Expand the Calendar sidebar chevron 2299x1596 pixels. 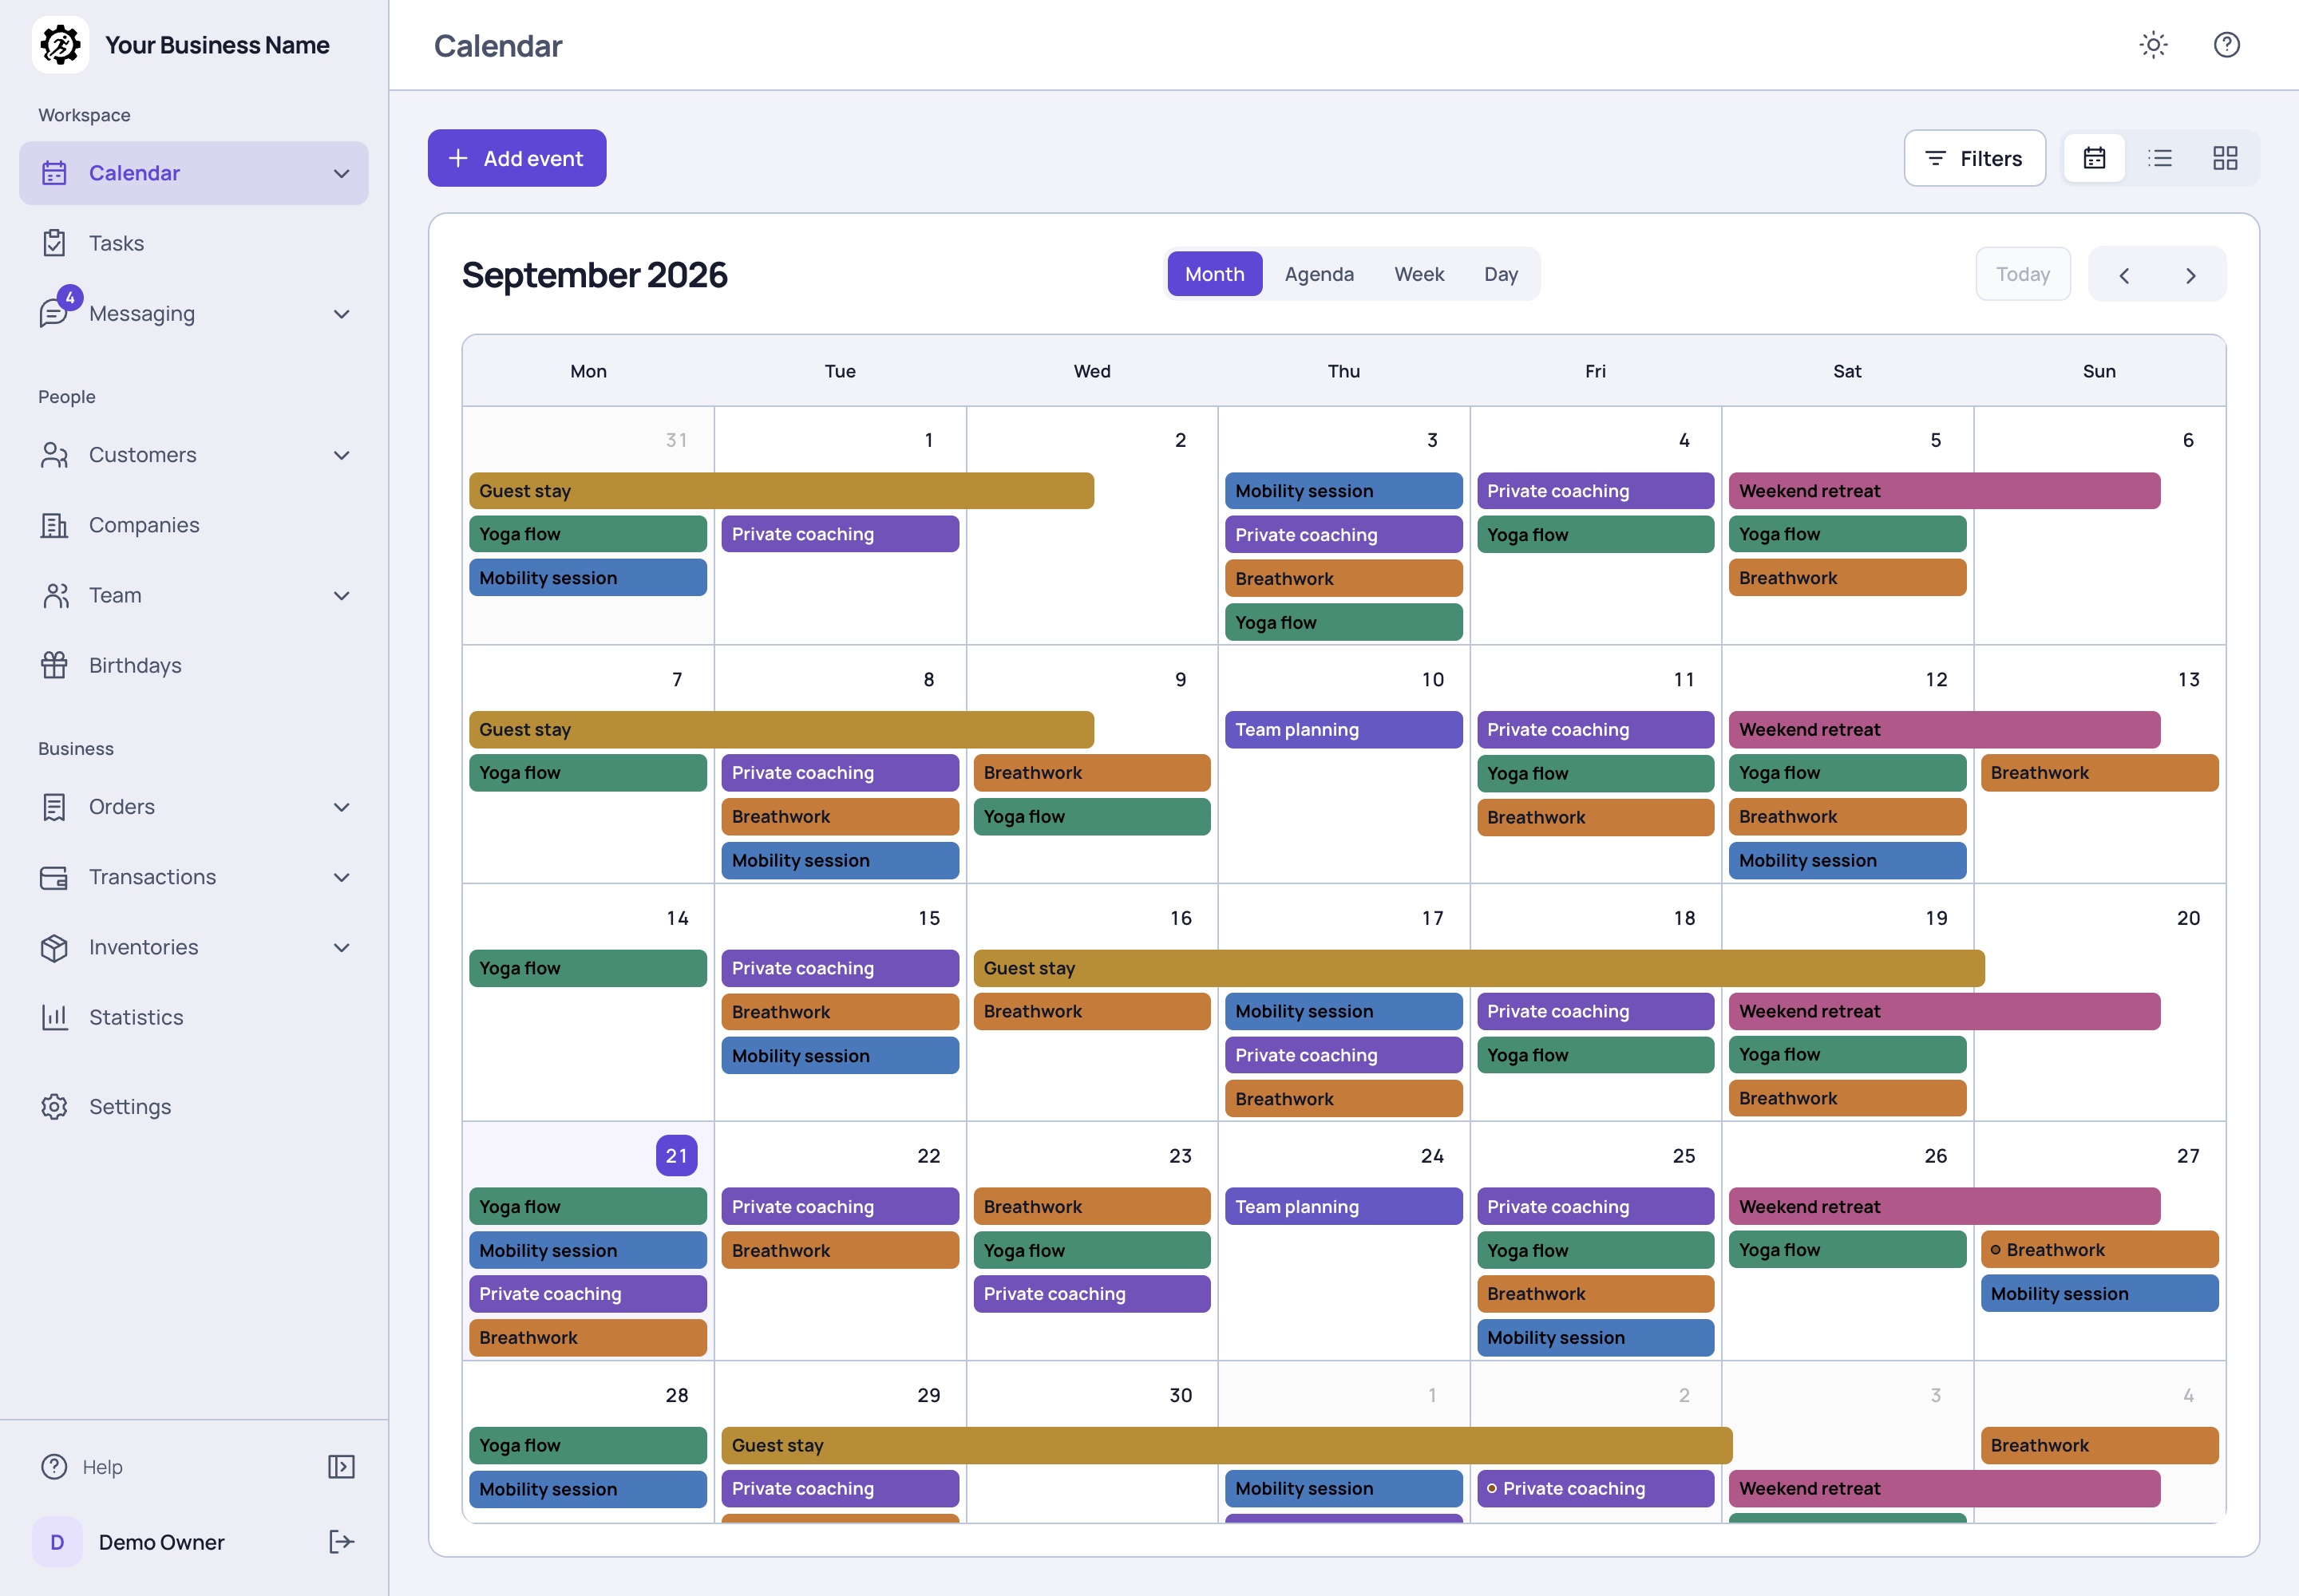pyautogui.click(x=341, y=174)
